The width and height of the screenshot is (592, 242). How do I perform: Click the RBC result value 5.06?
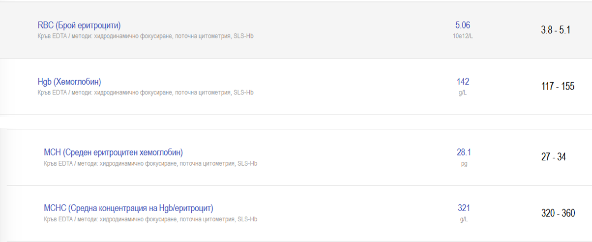click(463, 26)
